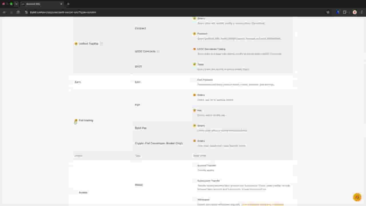The width and height of the screenshot is (366, 206).
Task: Click the info icon beside Unified Trading
Action: click(101, 44)
